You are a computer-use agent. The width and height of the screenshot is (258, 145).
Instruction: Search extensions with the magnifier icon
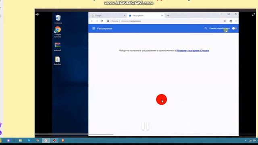pyautogui.click(x=206, y=29)
